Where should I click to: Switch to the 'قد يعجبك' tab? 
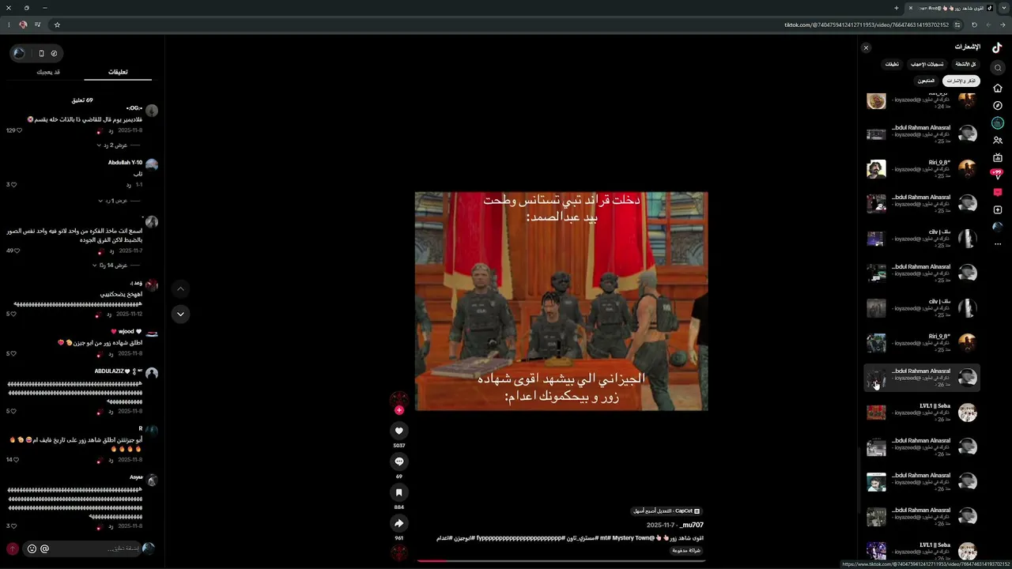pos(48,72)
